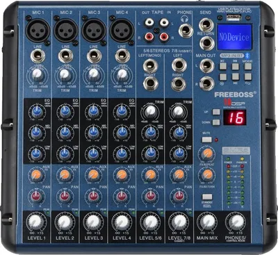Adjust the LEVEL 2 knob
This screenshot has width=278, height=255.
pos(64,222)
